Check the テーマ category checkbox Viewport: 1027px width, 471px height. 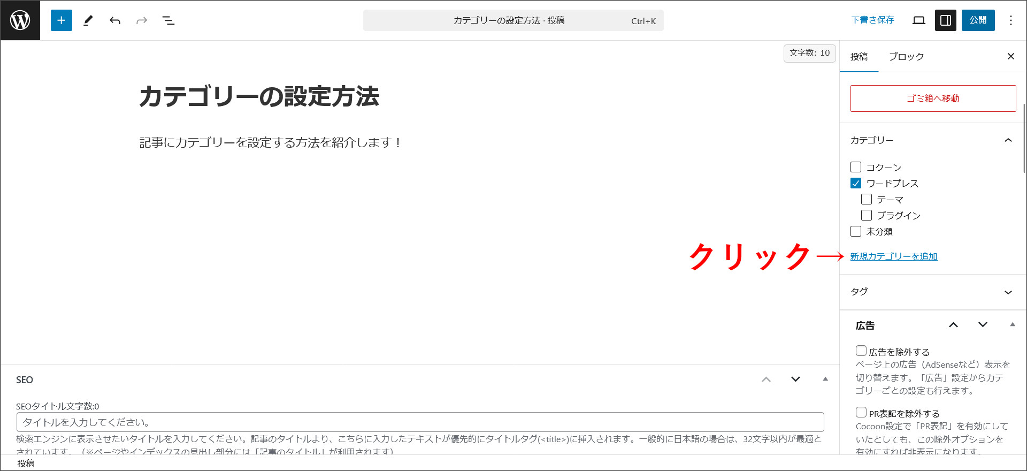pos(867,199)
